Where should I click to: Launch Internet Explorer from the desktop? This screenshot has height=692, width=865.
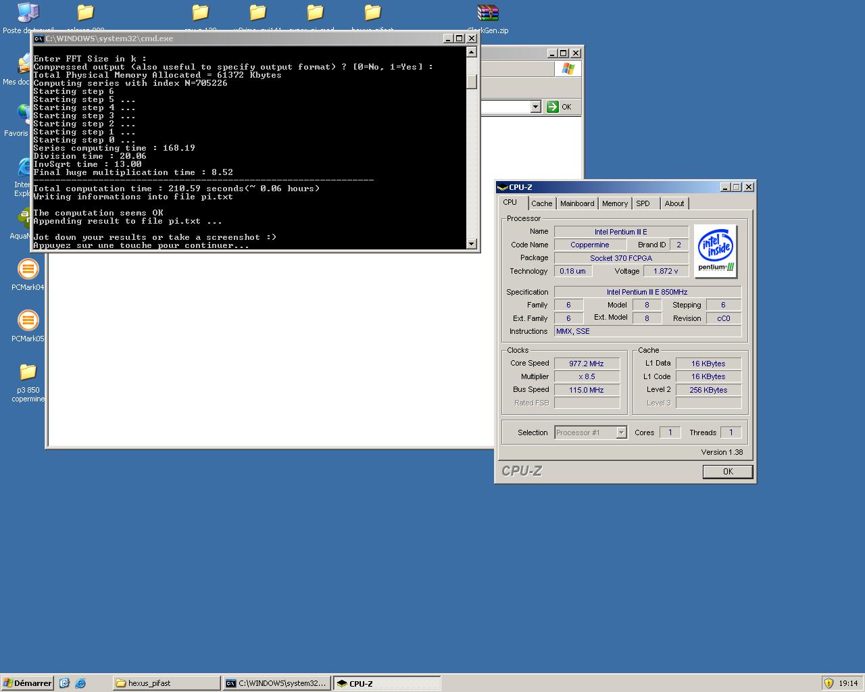coord(24,168)
